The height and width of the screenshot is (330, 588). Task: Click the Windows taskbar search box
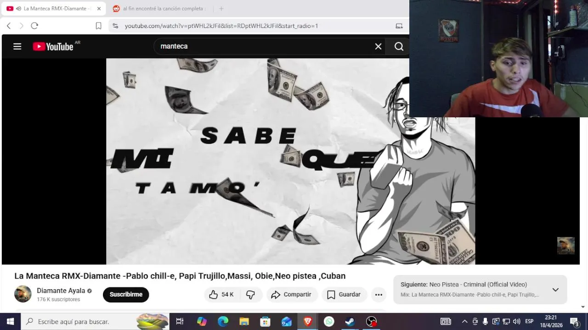pos(95,321)
